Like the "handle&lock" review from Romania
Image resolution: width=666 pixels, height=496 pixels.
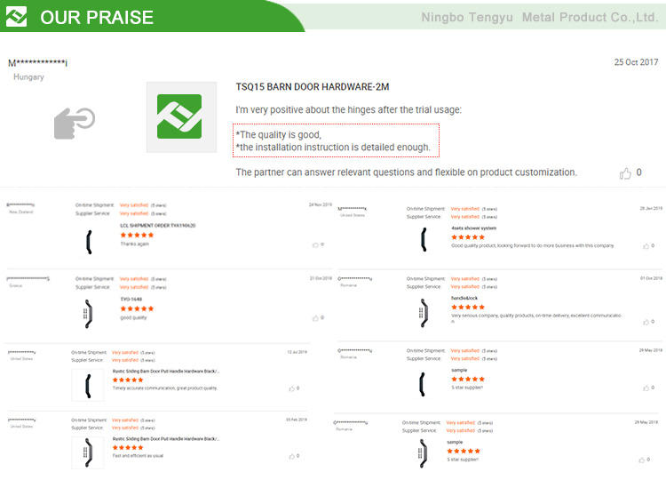[646, 318]
